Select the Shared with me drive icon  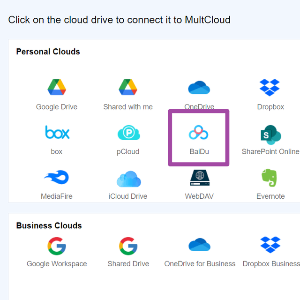[x=128, y=87]
